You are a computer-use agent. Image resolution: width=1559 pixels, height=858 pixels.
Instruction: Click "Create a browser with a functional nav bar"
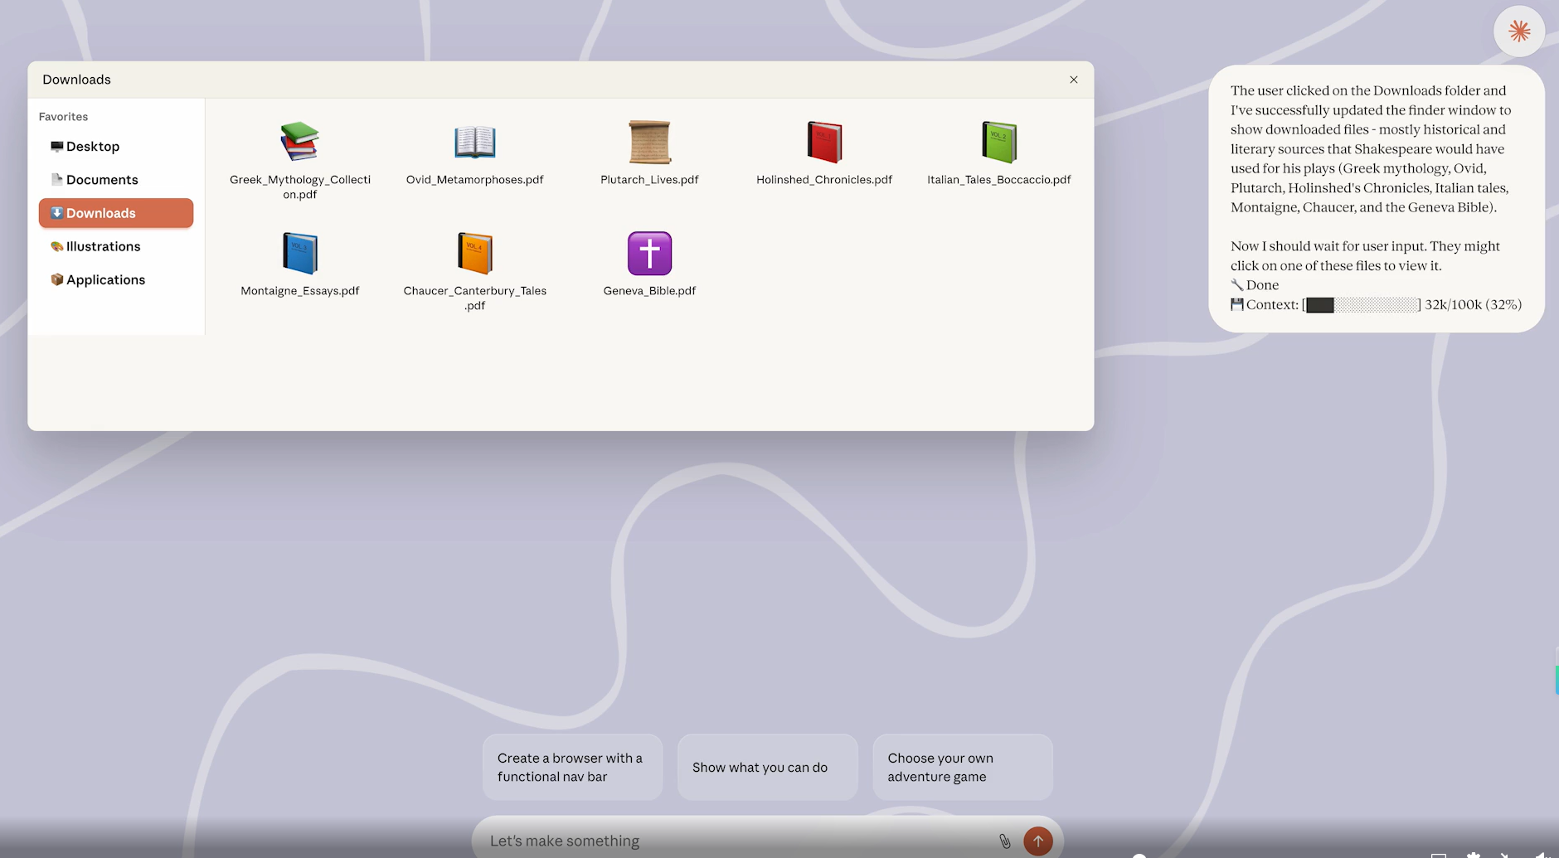pos(572,767)
